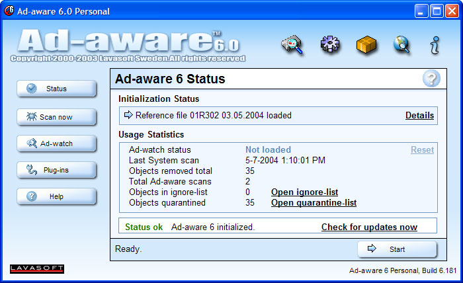Click the 'Ready.' status text
Viewport: 463px width, 283px height.
click(128, 249)
